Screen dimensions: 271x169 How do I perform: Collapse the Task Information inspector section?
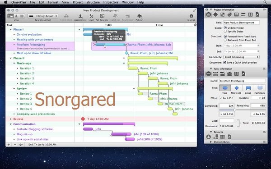pyautogui.click(x=211, y=69)
